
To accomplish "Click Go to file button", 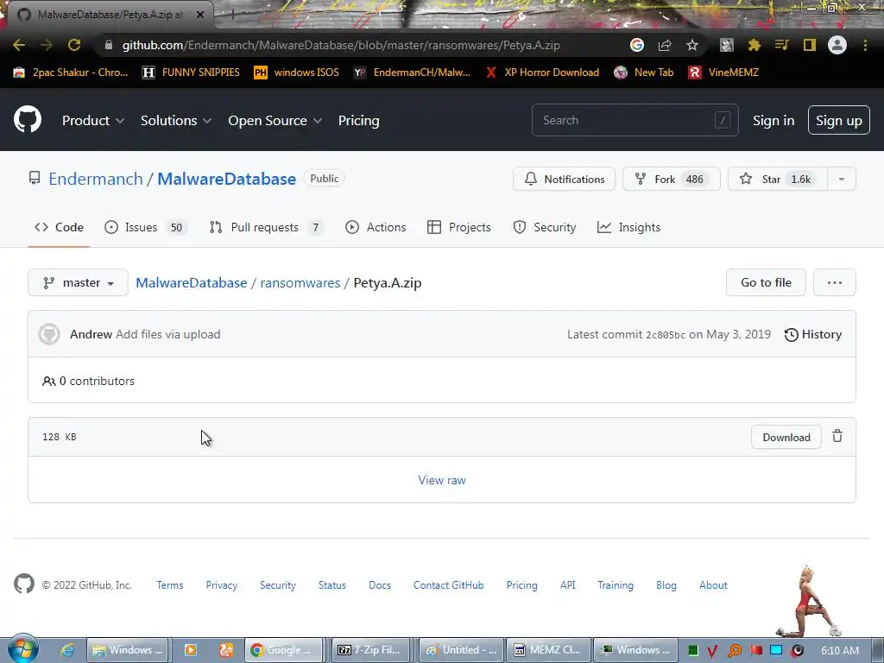I will pyautogui.click(x=766, y=282).
